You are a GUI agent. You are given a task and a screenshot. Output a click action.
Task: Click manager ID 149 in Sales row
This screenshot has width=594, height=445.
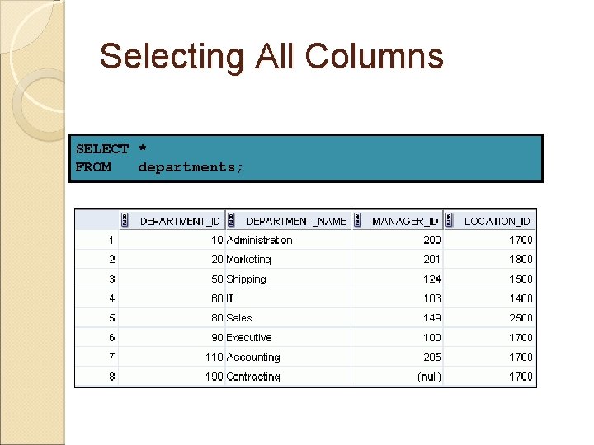pos(397,318)
